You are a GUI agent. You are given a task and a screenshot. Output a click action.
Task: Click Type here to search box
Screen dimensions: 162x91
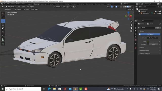coord(23,89)
